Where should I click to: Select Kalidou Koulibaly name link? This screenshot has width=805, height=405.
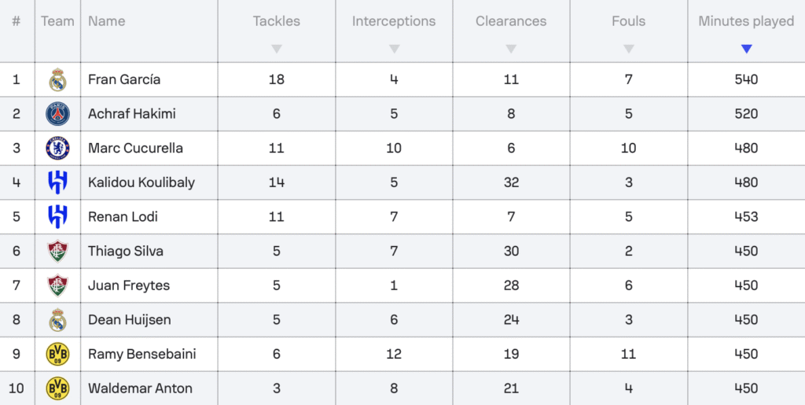coord(142,182)
